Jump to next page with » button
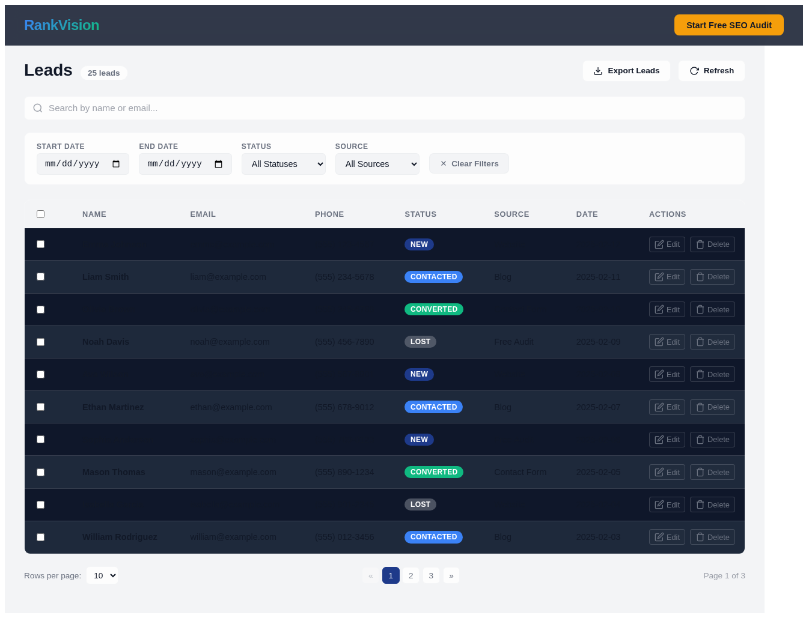803x618 pixels. pos(451,575)
